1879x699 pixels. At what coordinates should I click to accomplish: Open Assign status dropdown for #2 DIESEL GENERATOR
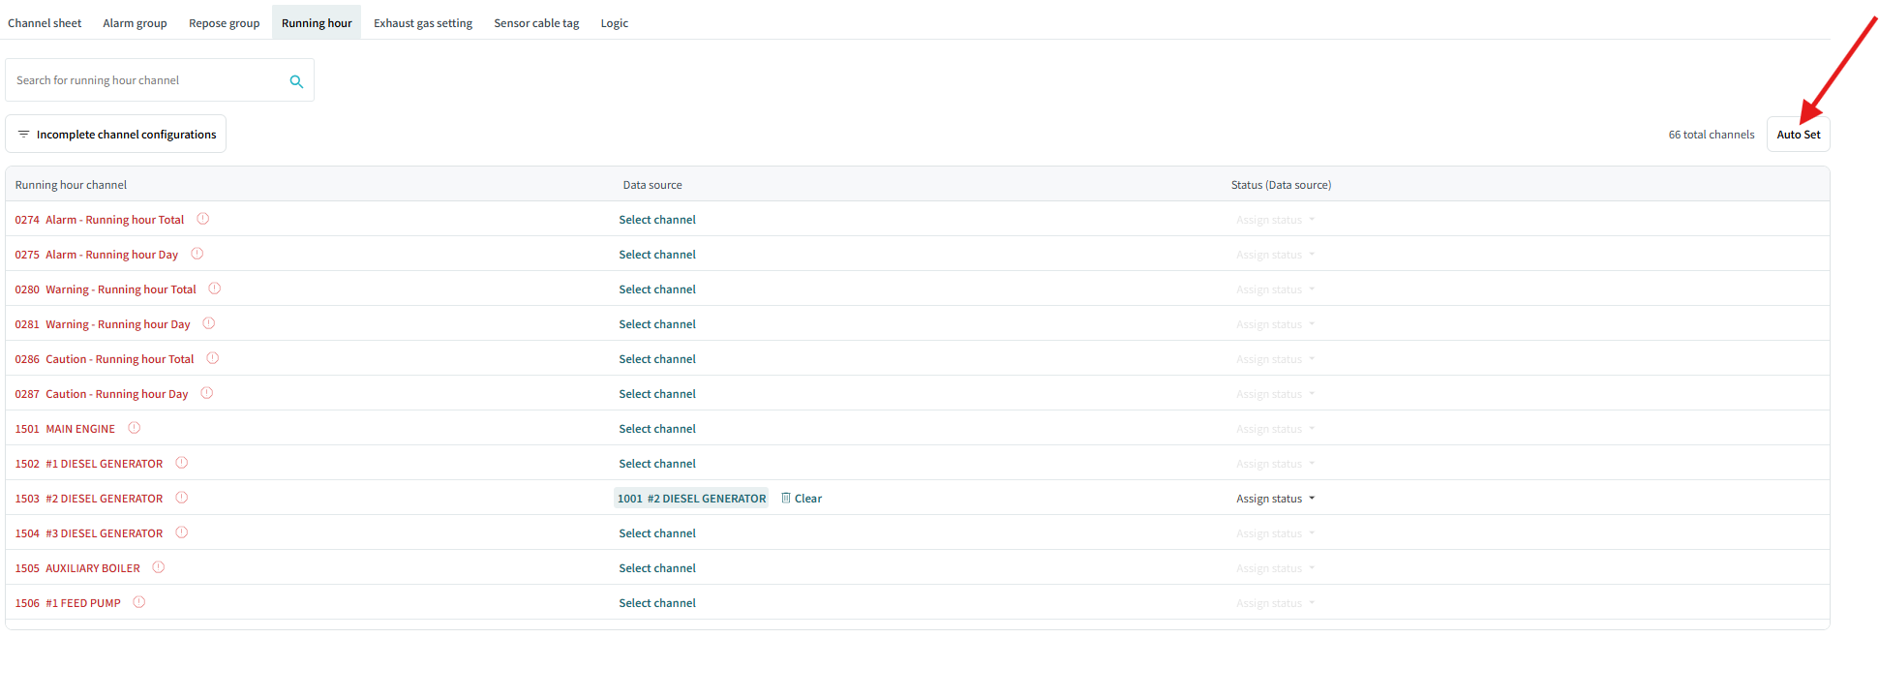1275,499
